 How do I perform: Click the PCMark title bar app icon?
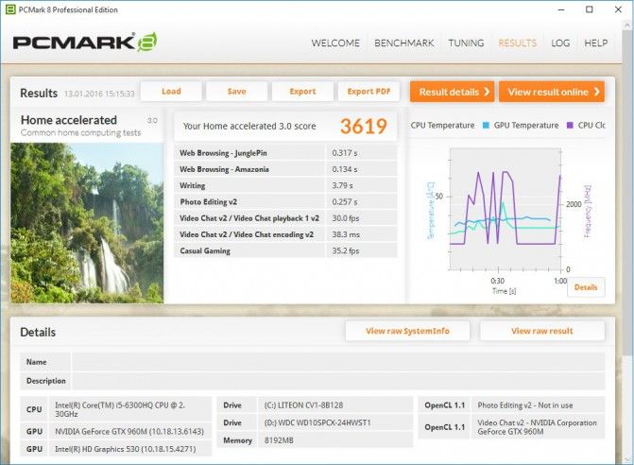pyautogui.click(x=10, y=9)
